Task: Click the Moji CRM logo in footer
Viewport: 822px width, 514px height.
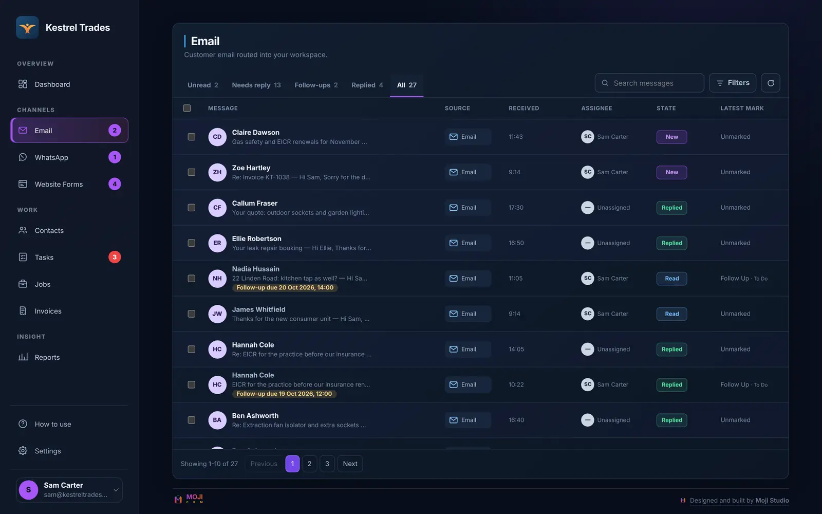Action: pyautogui.click(x=189, y=499)
